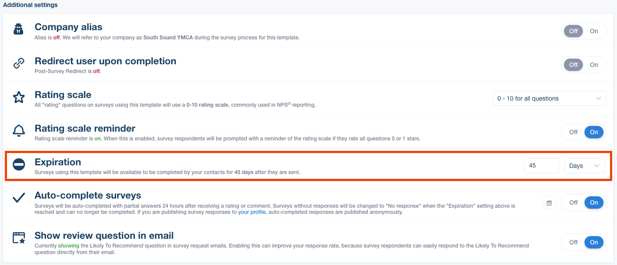Click the Expiration no-entry icon
This screenshot has width=617, height=265.
click(x=18, y=165)
